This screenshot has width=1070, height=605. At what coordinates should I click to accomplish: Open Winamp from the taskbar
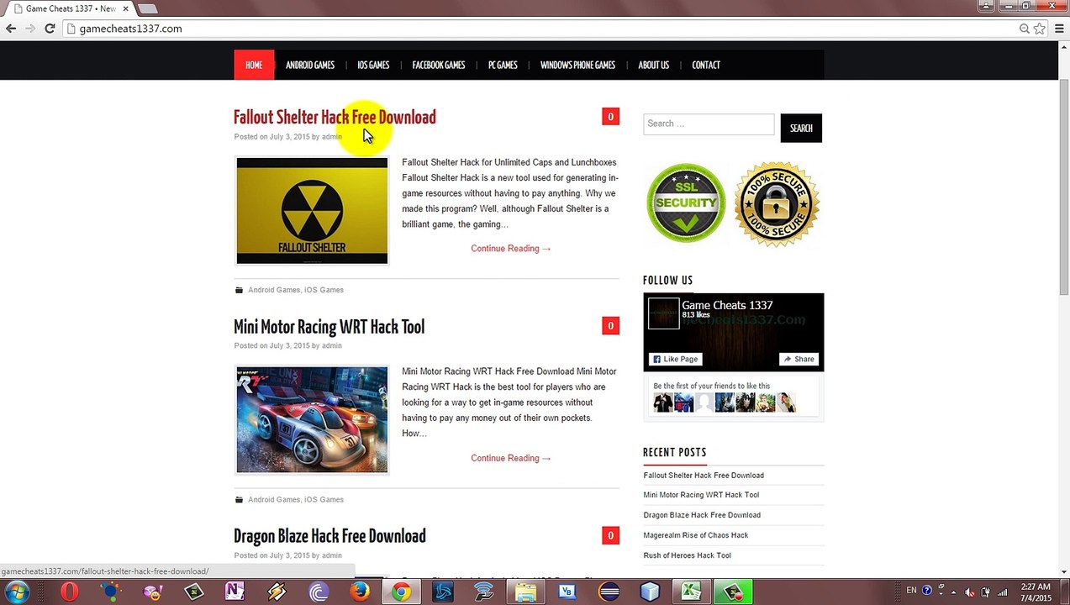tap(277, 592)
